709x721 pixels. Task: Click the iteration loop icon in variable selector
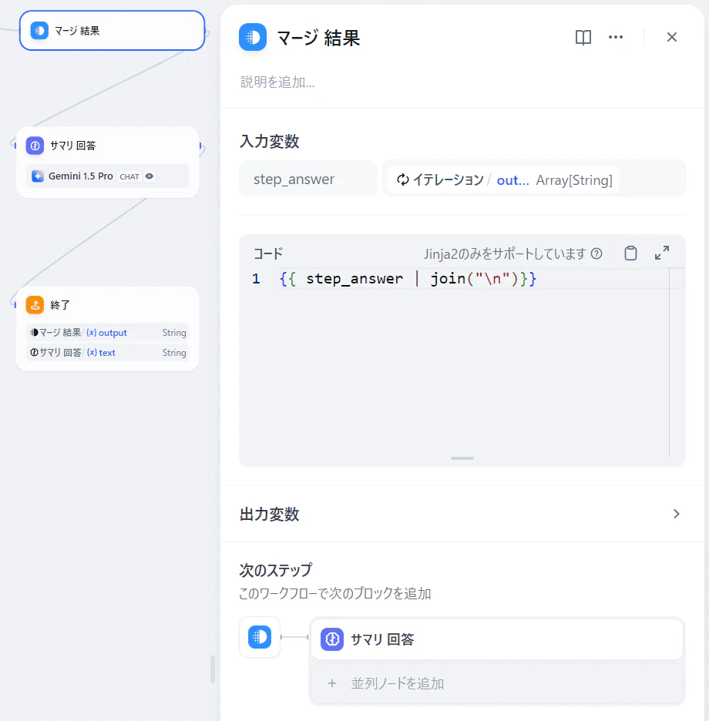point(402,179)
